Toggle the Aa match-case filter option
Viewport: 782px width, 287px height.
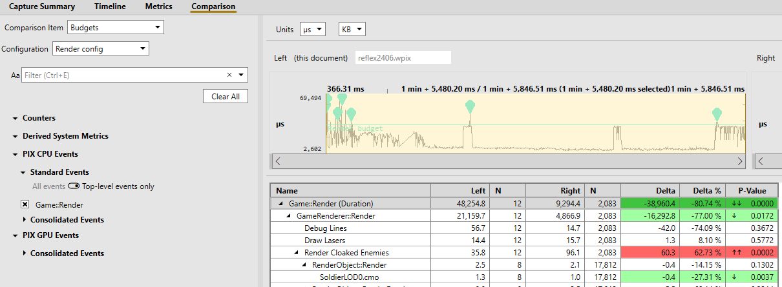click(x=16, y=75)
